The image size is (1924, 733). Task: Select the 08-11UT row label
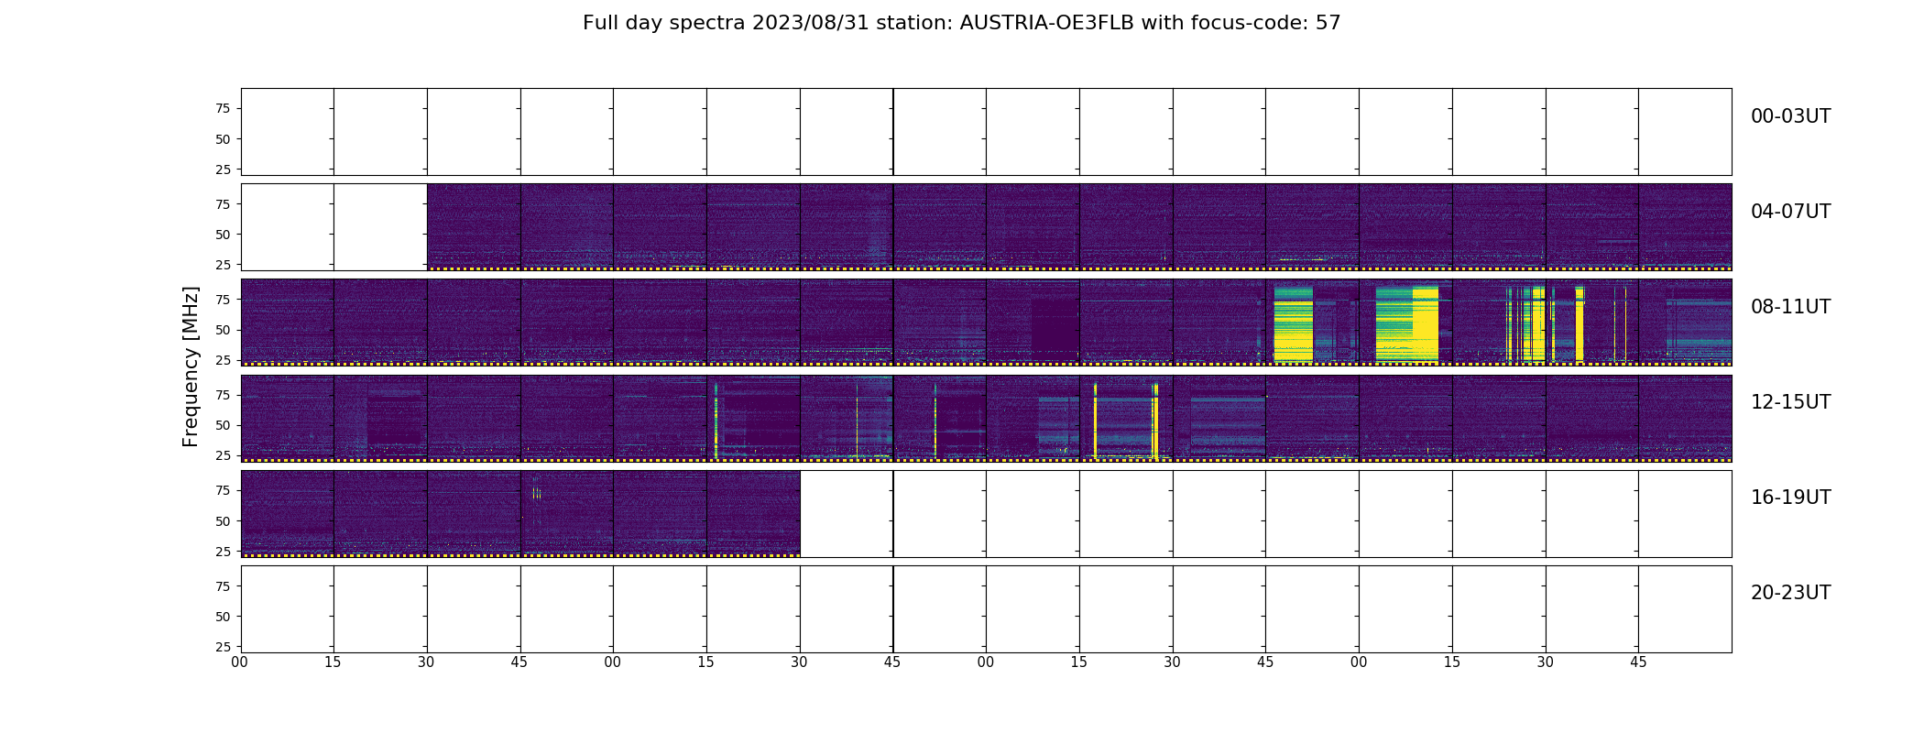tap(1790, 307)
